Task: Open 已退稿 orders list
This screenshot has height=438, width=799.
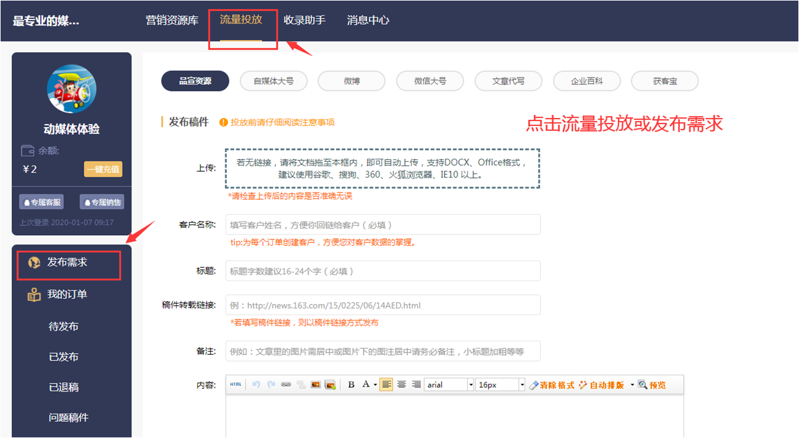Action: click(64, 387)
